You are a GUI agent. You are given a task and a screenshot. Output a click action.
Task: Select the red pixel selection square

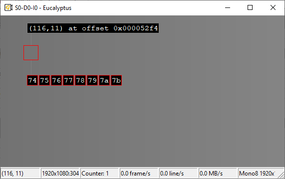coord(31,53)
